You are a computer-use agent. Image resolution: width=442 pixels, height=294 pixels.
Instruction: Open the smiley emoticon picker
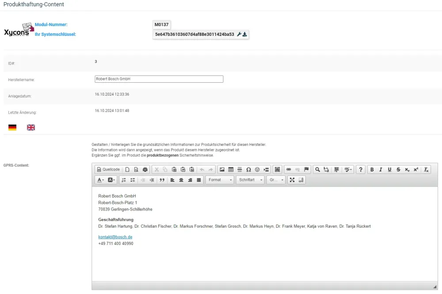pos(257,169)
